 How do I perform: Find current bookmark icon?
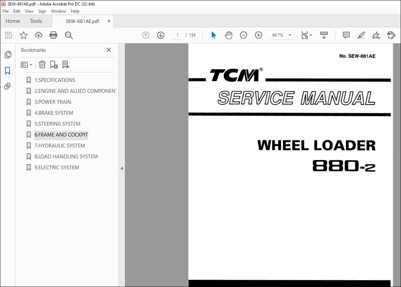pos(66,64)
